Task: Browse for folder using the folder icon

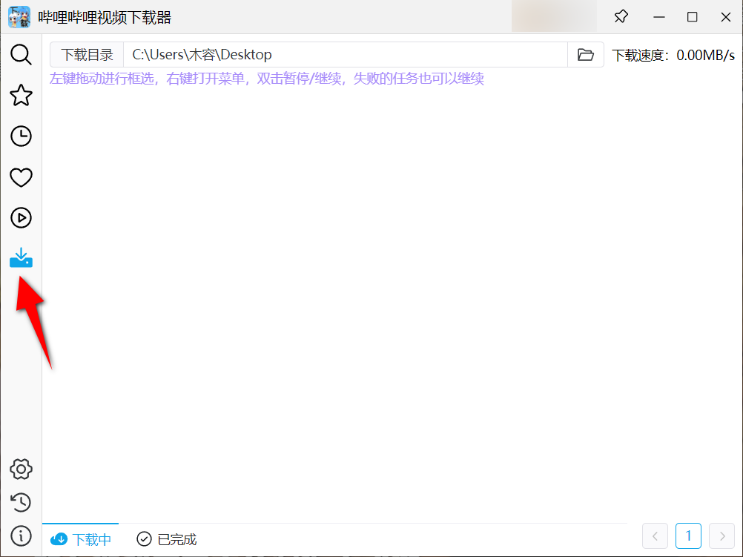Action: pos(586,55)
